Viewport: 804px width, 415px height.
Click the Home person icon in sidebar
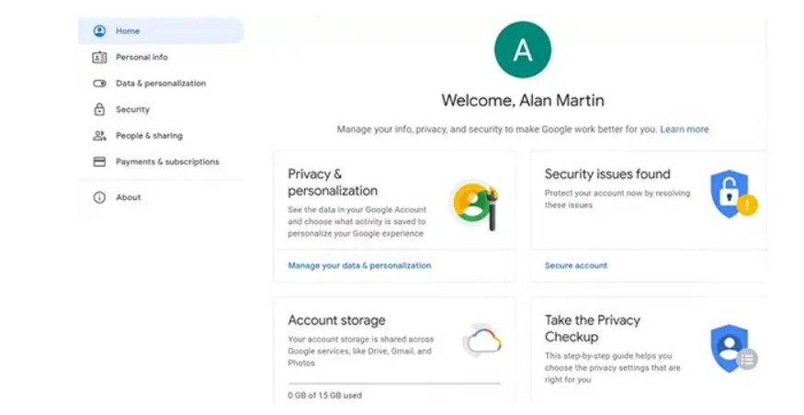[x=99, y=31]
